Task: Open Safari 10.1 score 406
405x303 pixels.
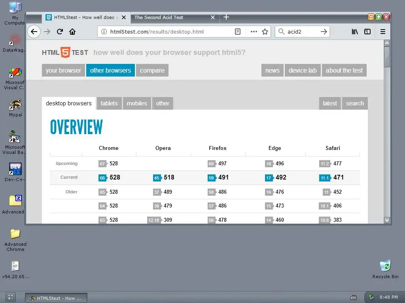Action: coord(330,206)
